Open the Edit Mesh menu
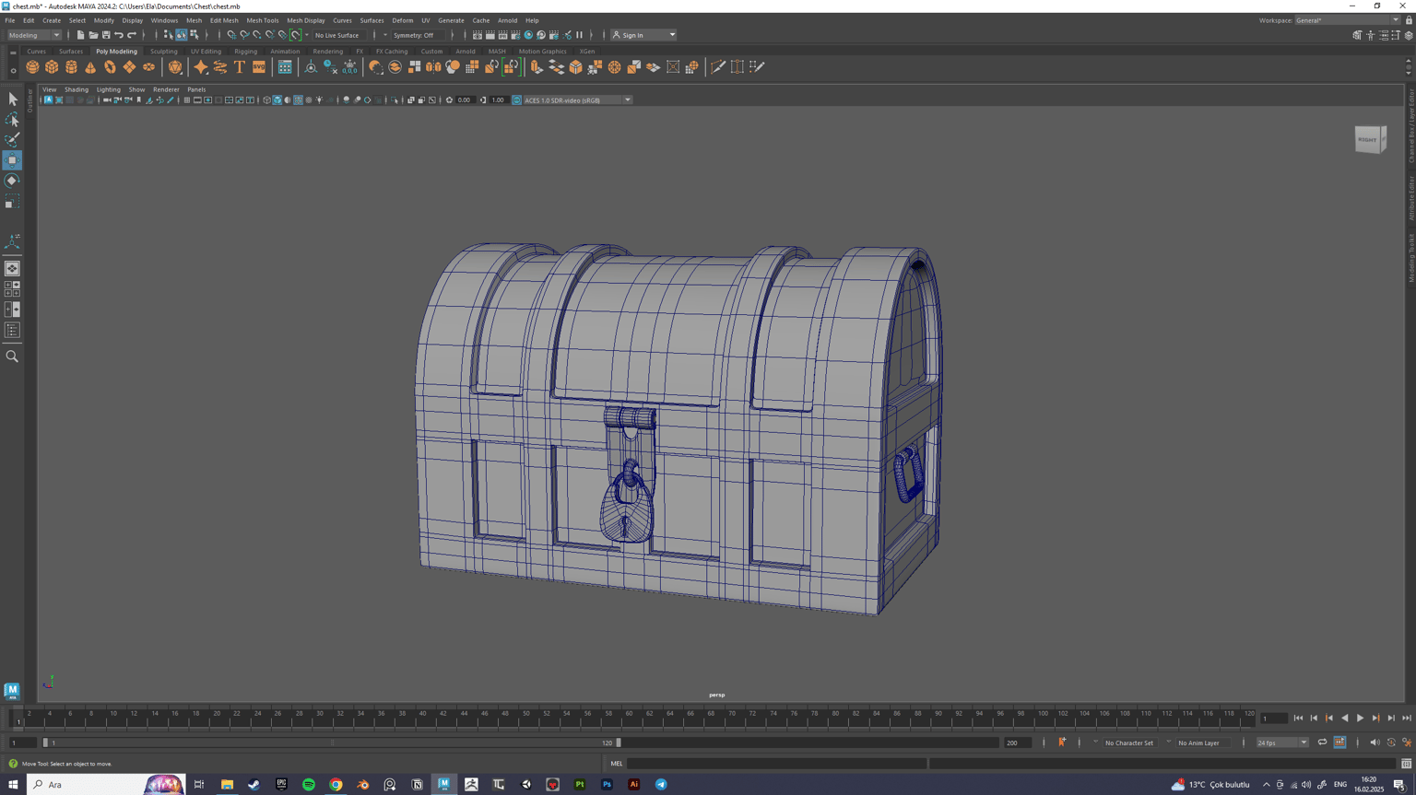This screenshot has height=795, width=1416. point(224,20)
